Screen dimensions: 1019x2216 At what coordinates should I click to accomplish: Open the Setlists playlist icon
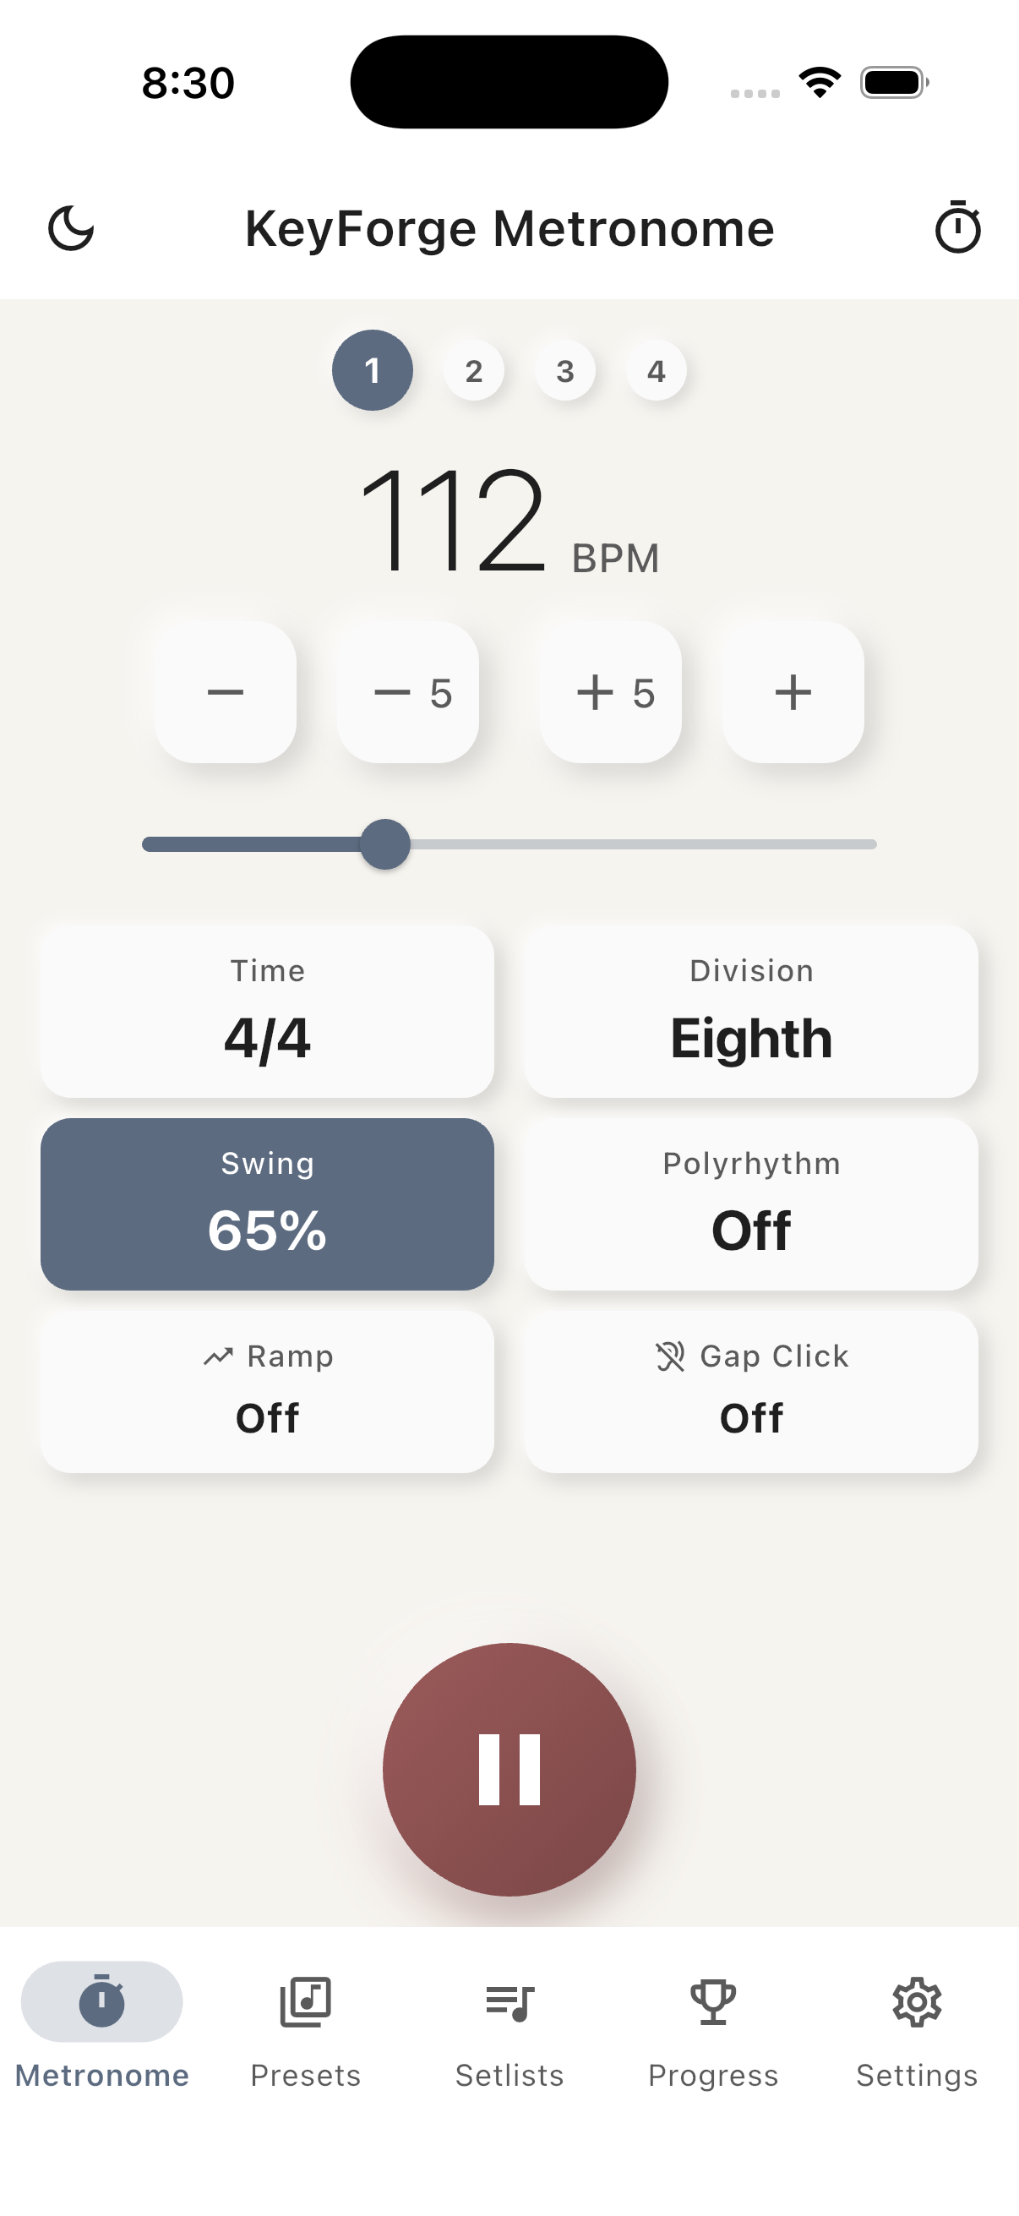509,2003
